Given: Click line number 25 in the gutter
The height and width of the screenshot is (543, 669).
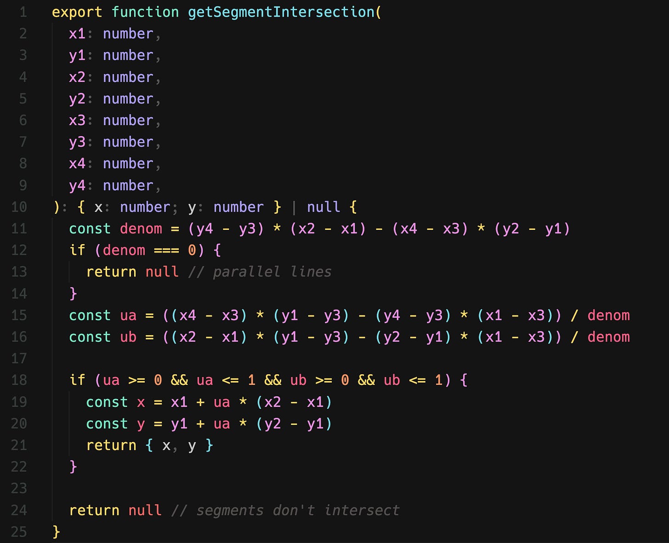Looking at the screenshot, I should pos(19,532).
